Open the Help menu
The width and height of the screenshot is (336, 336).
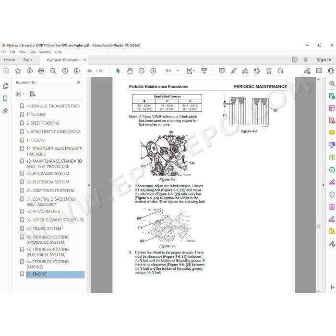(58, 52)
